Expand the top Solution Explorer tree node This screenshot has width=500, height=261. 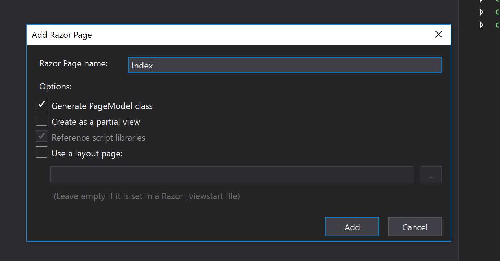point(482,1)
